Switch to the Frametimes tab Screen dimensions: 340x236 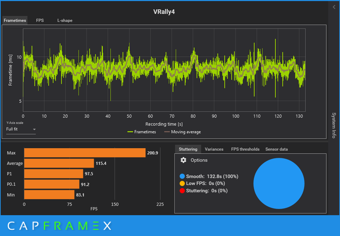(x=15, y=20)
